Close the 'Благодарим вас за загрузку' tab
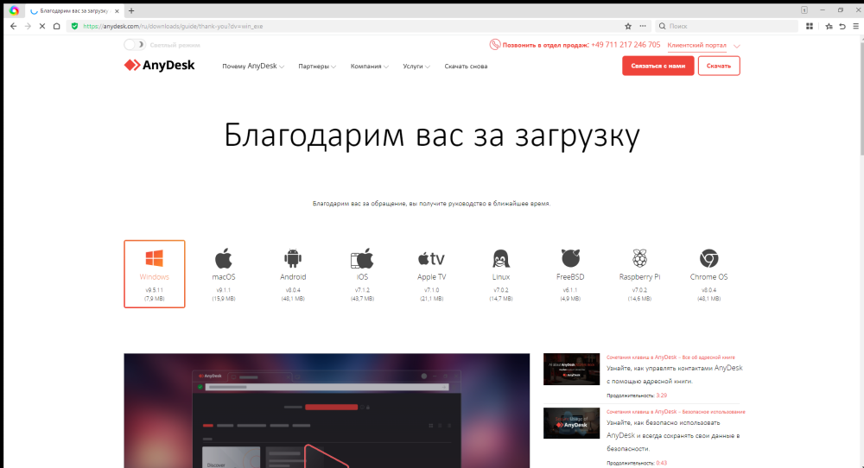864x468 pixels. [x=117, y=11]
